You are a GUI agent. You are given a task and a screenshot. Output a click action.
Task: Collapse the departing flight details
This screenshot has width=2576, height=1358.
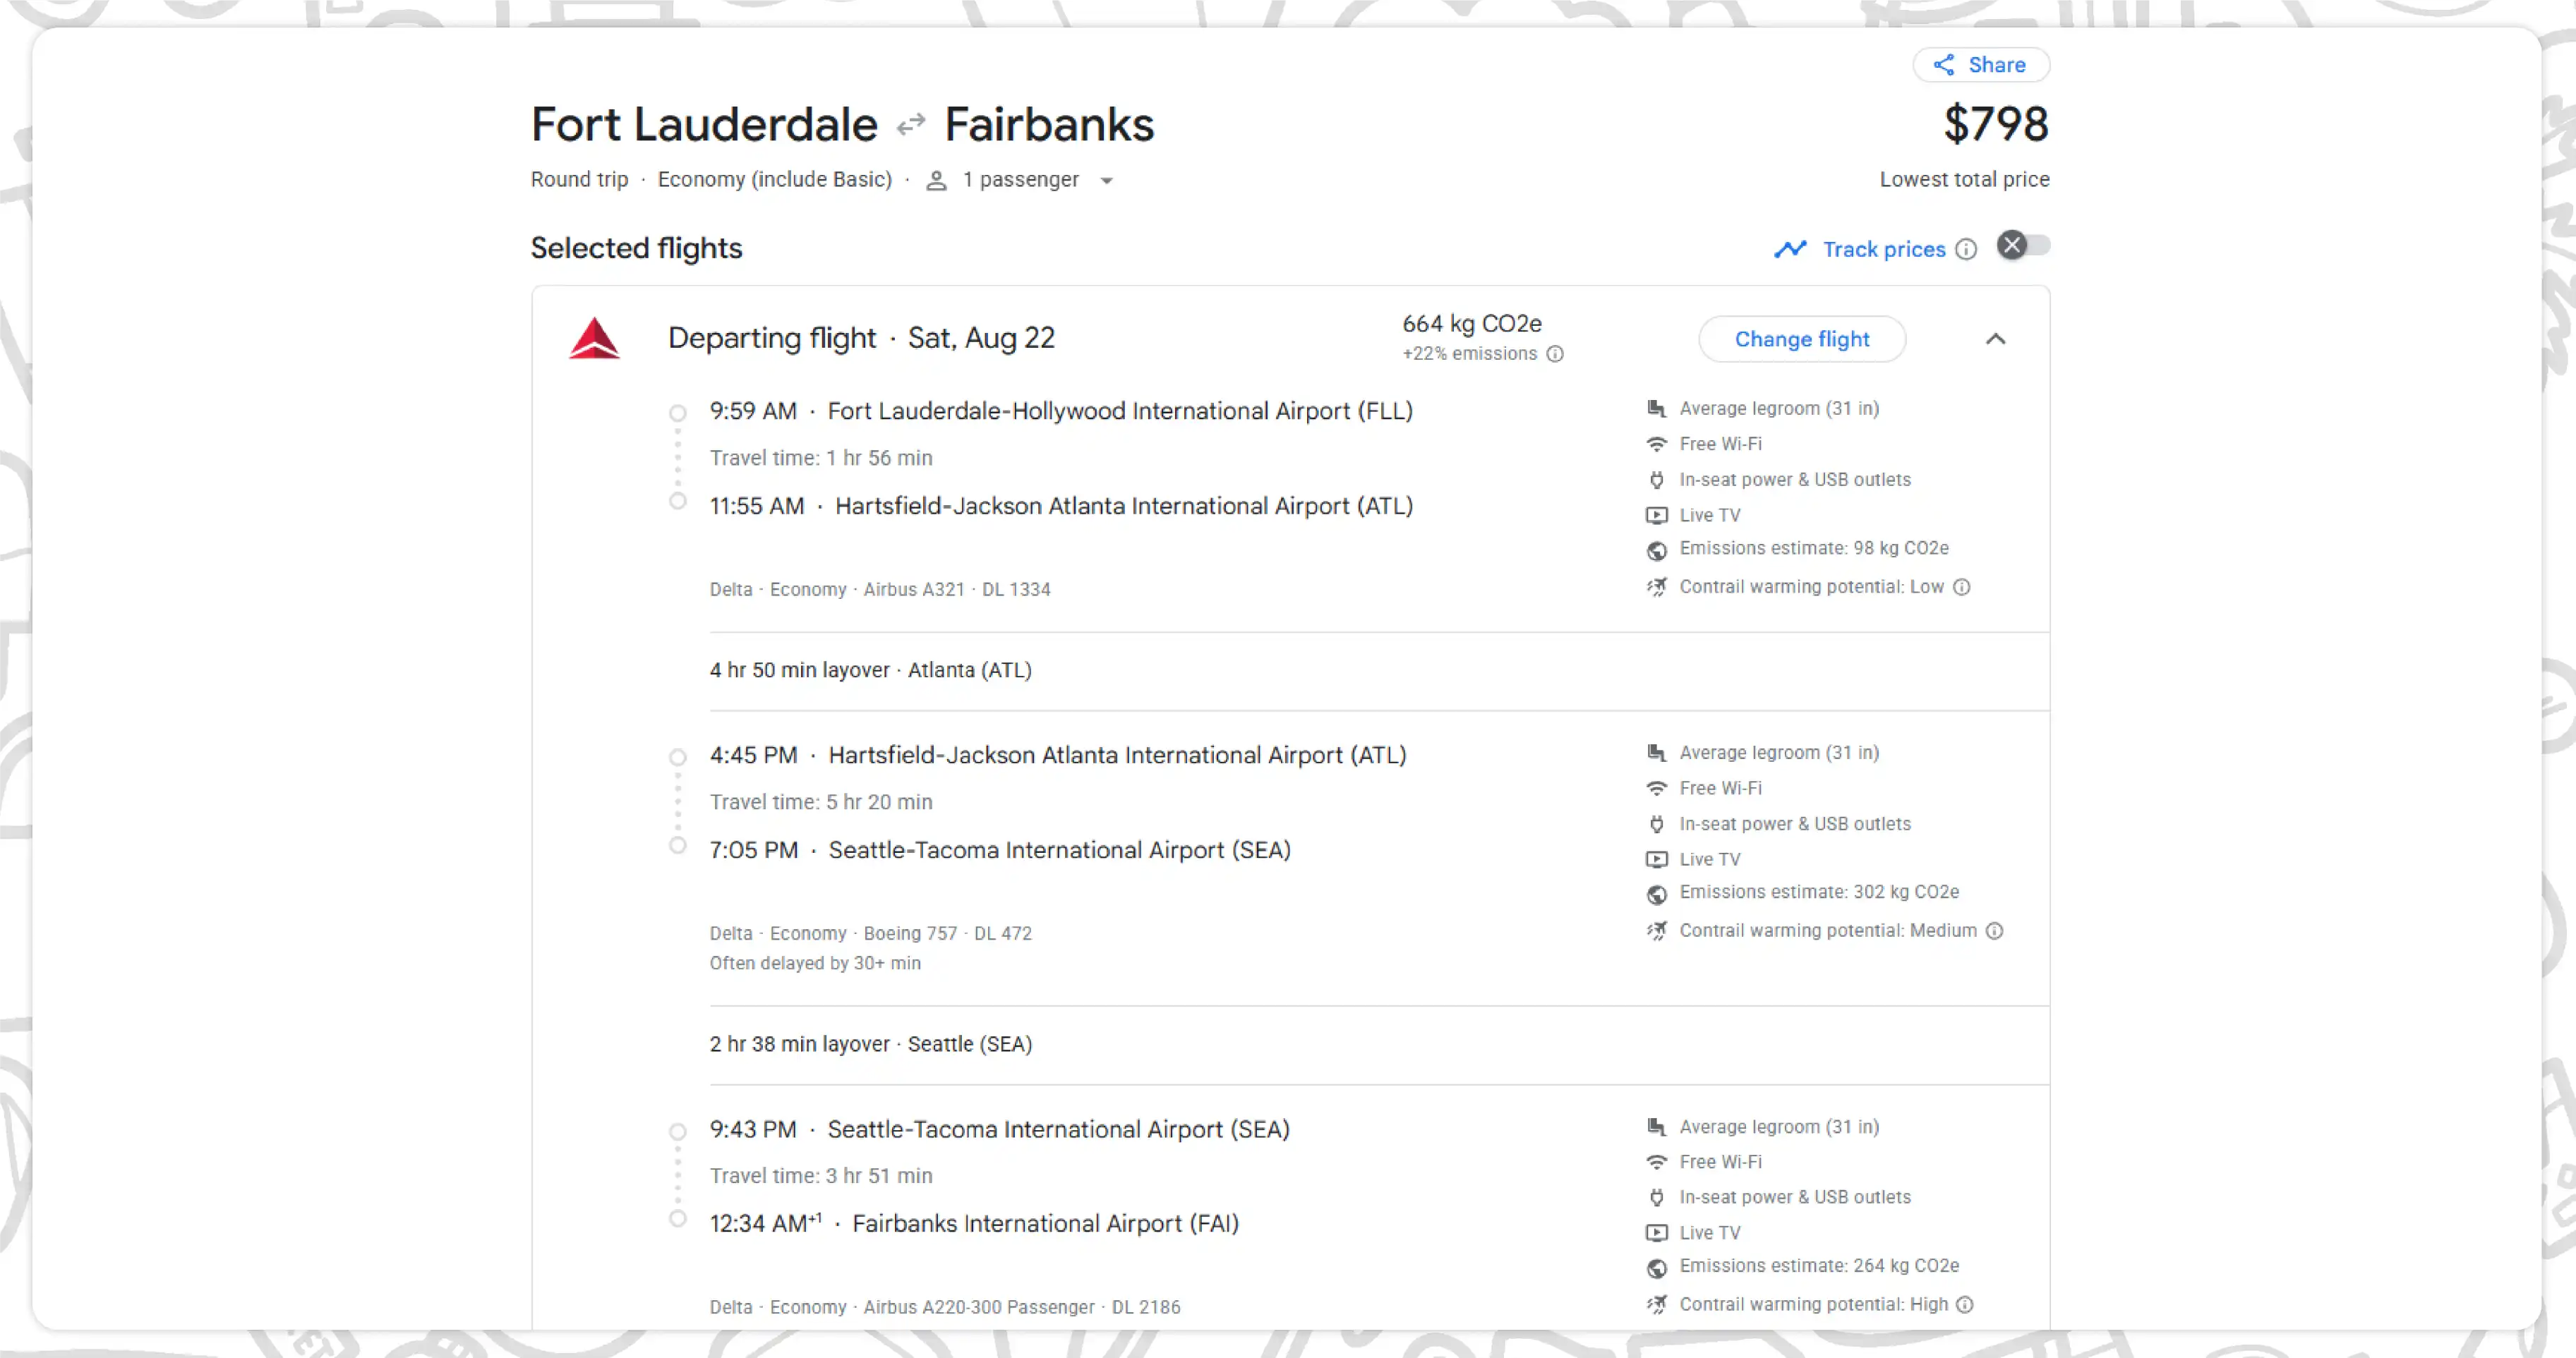(1995, 340)
